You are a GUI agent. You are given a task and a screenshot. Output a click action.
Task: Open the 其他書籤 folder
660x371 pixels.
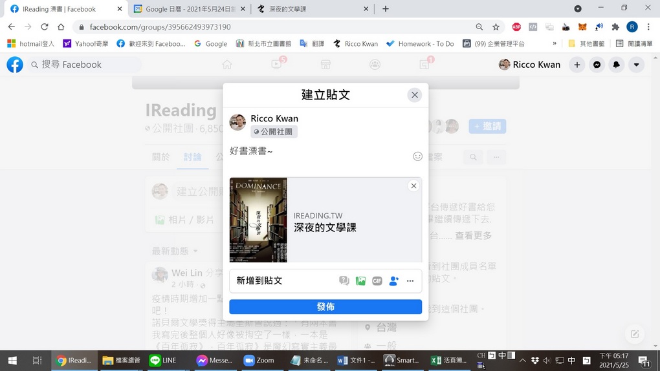coord(586,44)
